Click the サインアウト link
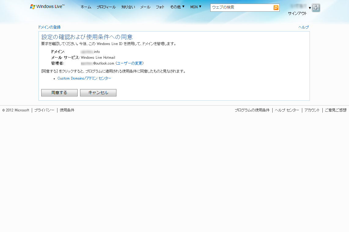 point(297,13)
